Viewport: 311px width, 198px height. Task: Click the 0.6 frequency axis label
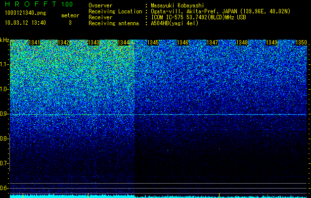tap(4, 188)
